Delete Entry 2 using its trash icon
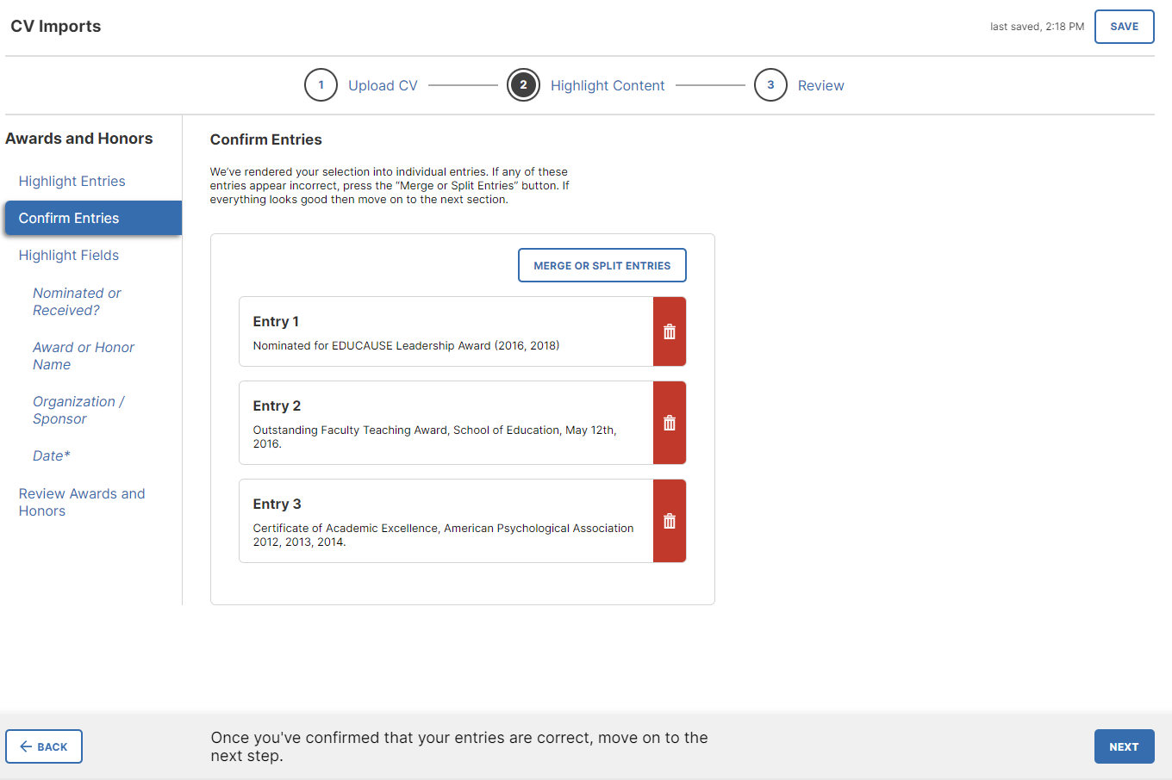 point(670,423)
